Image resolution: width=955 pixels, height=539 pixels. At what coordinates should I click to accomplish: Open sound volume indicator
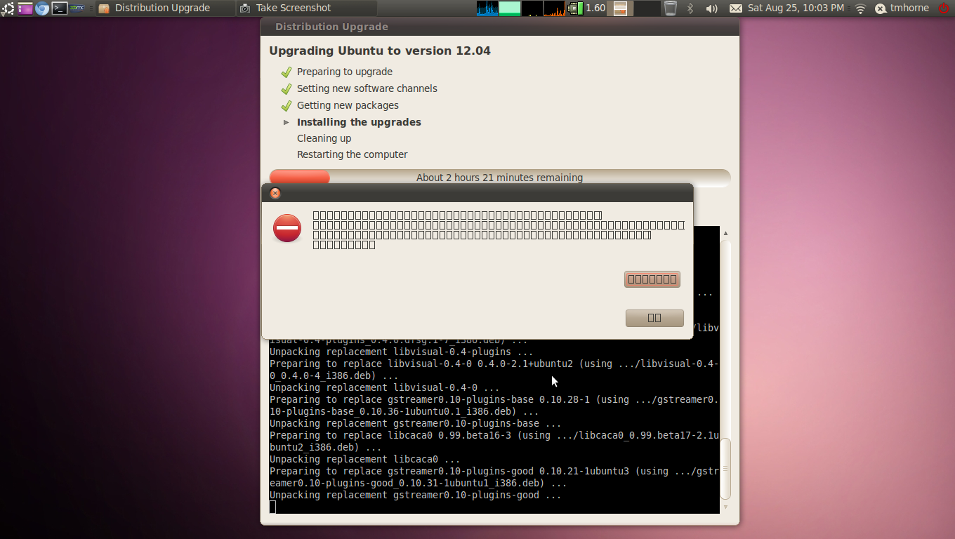711,8
